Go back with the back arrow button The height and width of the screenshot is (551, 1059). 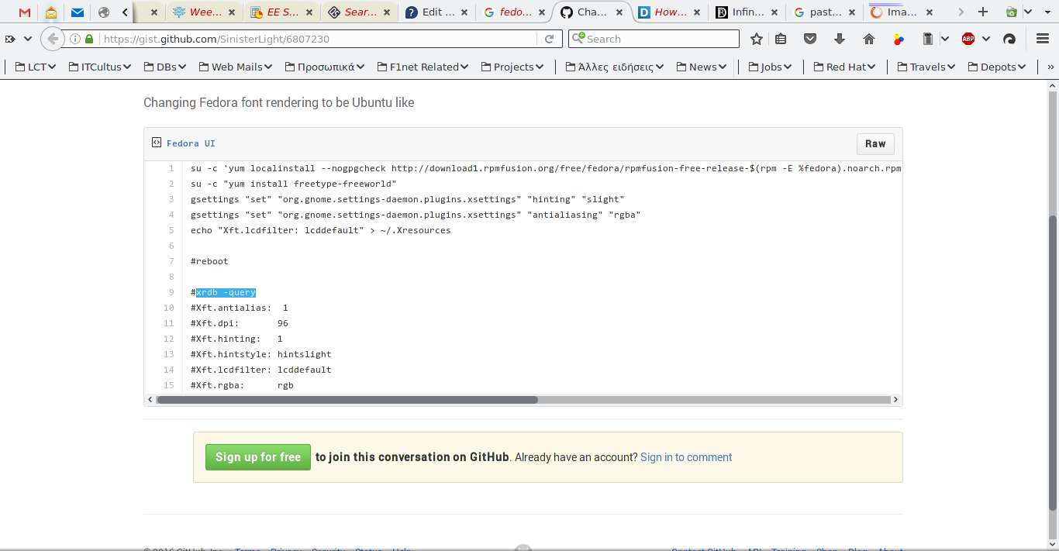click(53, 39)
